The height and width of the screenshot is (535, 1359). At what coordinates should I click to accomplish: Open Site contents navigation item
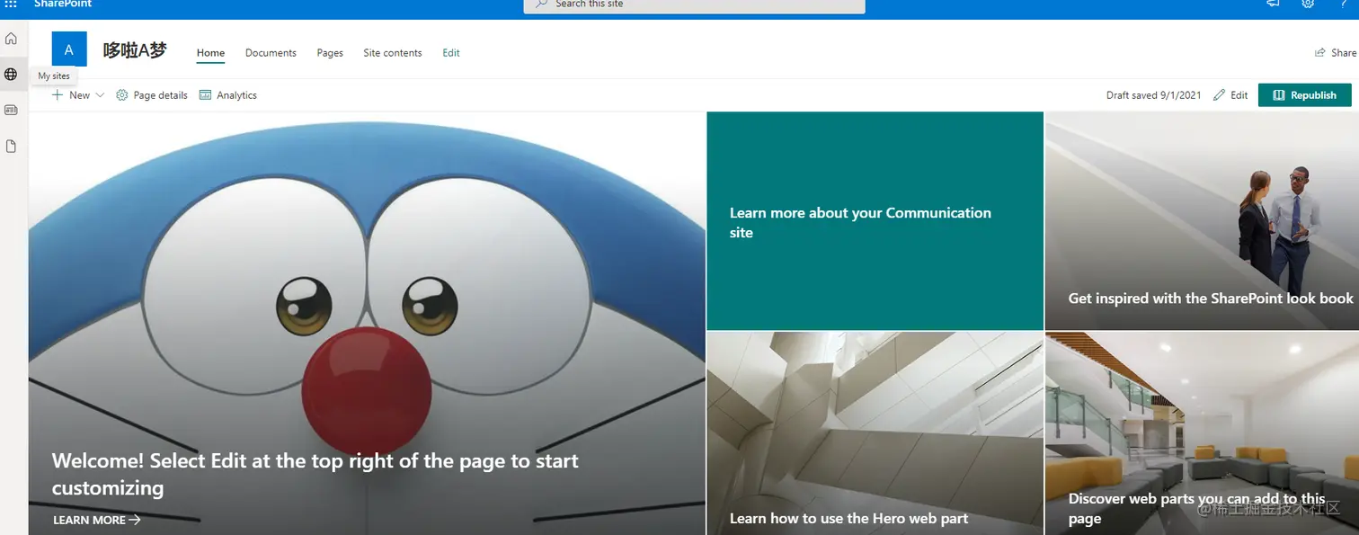393,53
